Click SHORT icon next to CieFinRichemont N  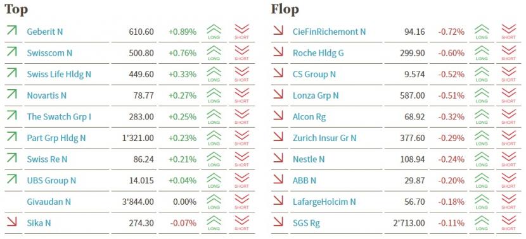pyautogui.click(x=508, y=32)
